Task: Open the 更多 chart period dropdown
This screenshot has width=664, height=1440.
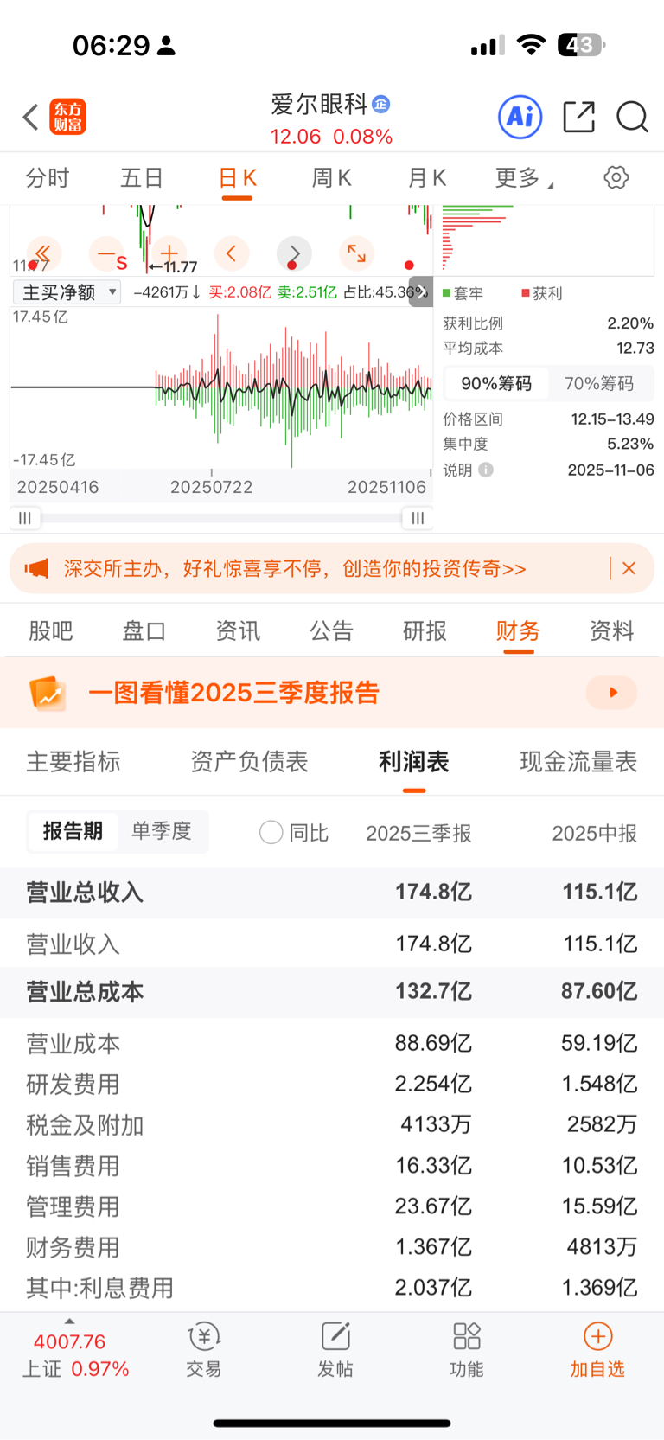Action: [524, 178]
